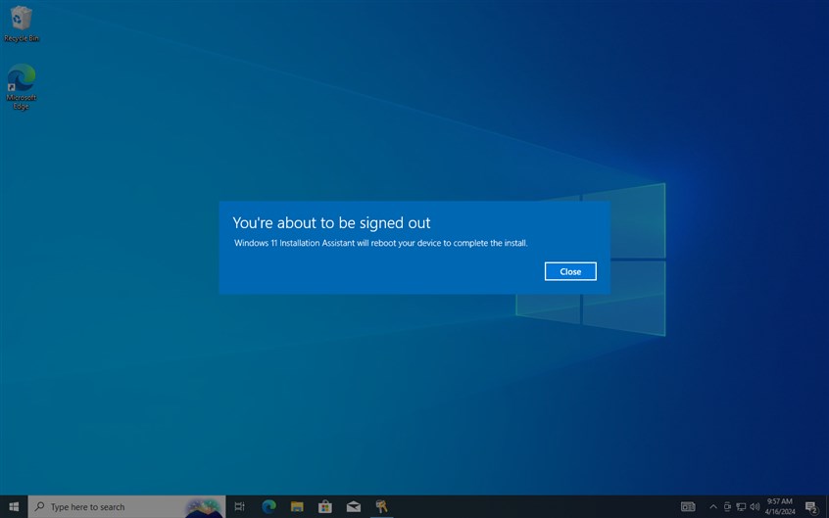The width and height of the screenshot is (829, 518).
Task: Open the Action Center notifications icon
Action: tap(811, 507)
